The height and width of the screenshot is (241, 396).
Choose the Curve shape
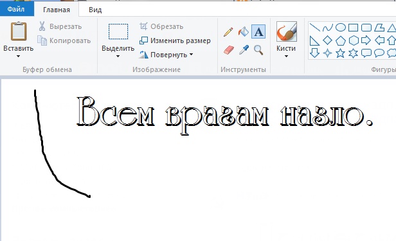pyautogui.click(x=328, y=28)
